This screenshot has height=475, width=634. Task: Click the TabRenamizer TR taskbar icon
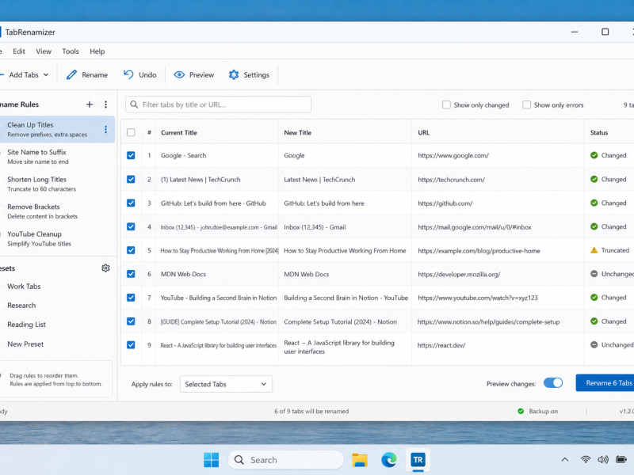click(x=418, y=460)
